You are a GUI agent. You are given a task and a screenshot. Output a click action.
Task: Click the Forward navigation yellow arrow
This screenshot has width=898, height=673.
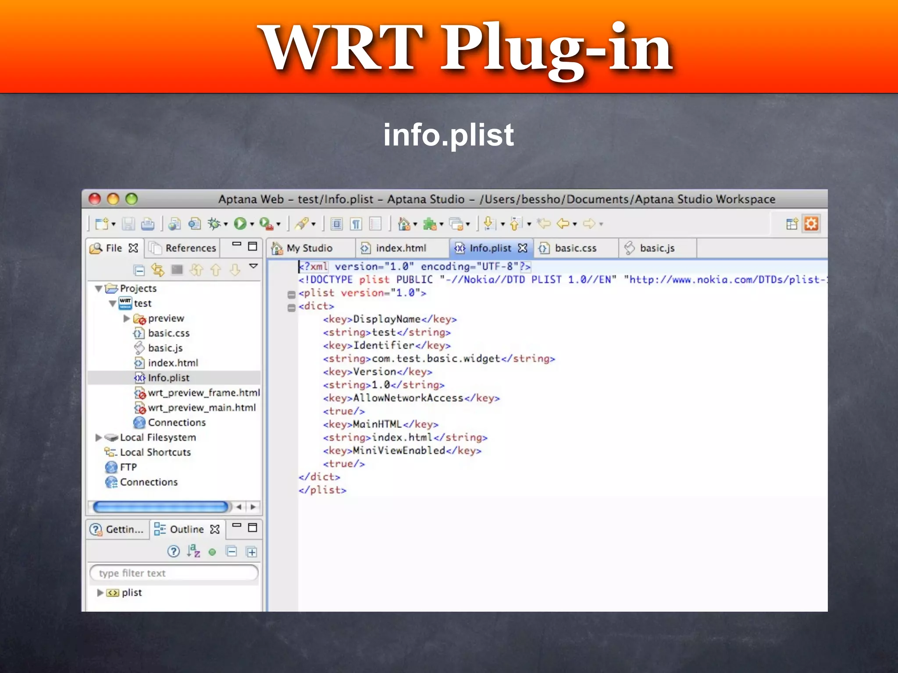pyautogui.click(x=590, y=224)
